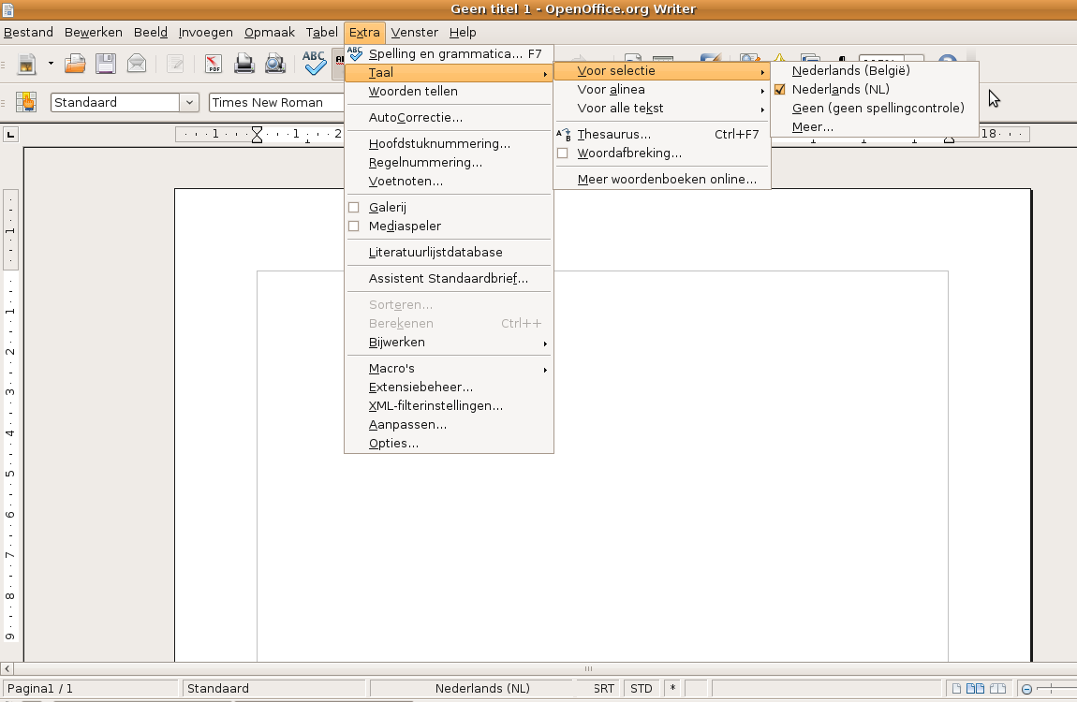Viewport: 1077px width, 702px height.
Task: Open the Bestand menu
Action: pos(28,32)
